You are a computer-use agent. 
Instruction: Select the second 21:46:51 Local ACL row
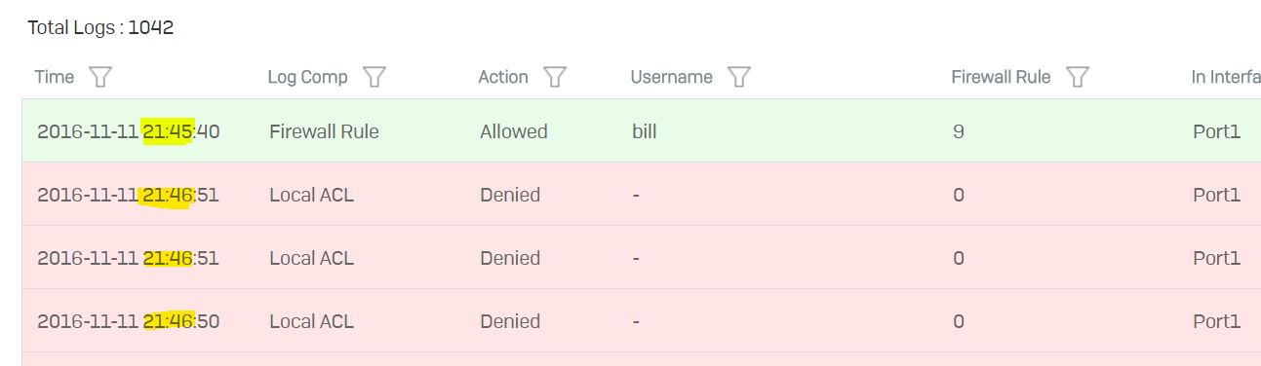[641, 257]
